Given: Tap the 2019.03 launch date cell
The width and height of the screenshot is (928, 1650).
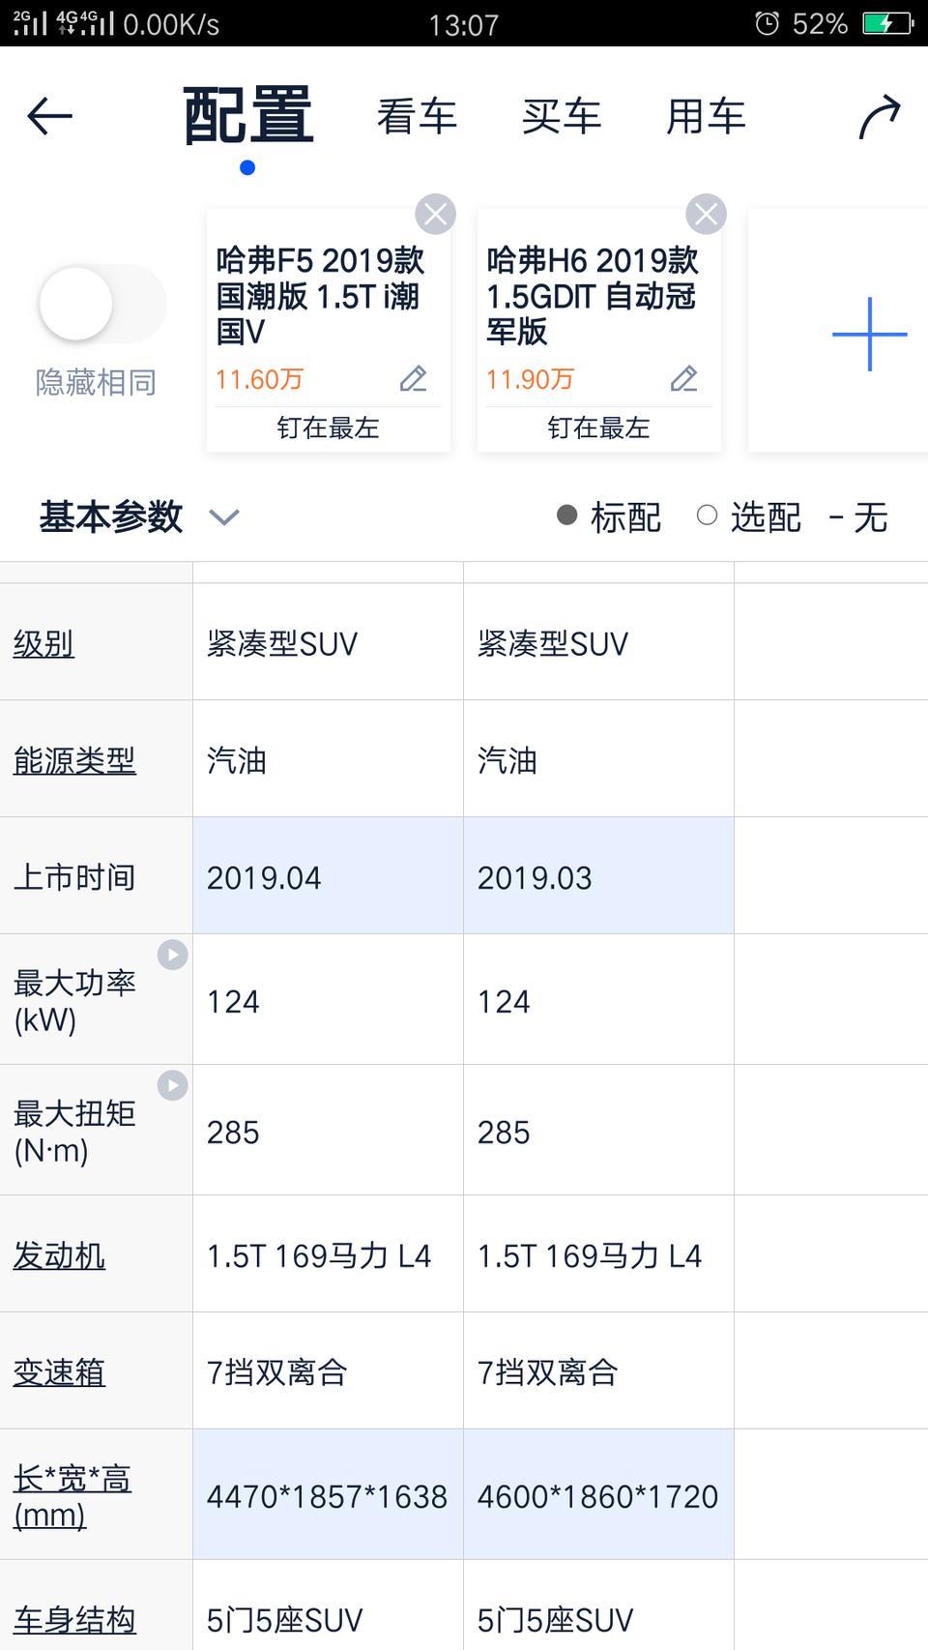Looking at the screenshot, I should click(x=598, y=875).
